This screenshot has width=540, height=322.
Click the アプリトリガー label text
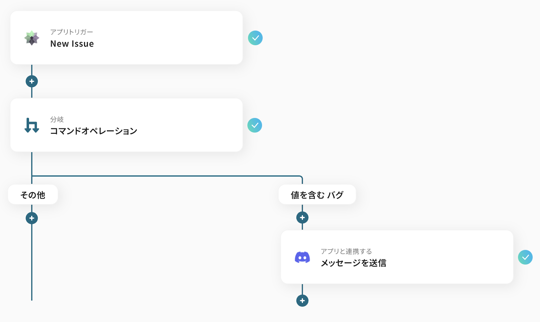tap(72, 32)
